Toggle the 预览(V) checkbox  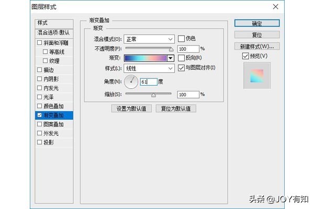pos(246,56)
